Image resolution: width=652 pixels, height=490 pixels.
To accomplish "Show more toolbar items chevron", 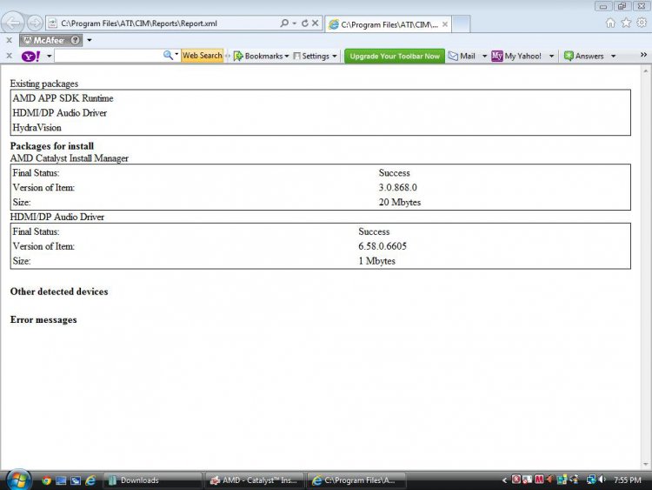I will pos(643,55).
